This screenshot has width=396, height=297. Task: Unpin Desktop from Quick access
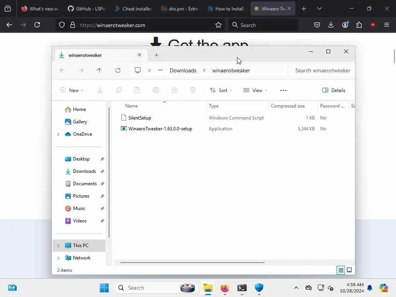(102, 159)
